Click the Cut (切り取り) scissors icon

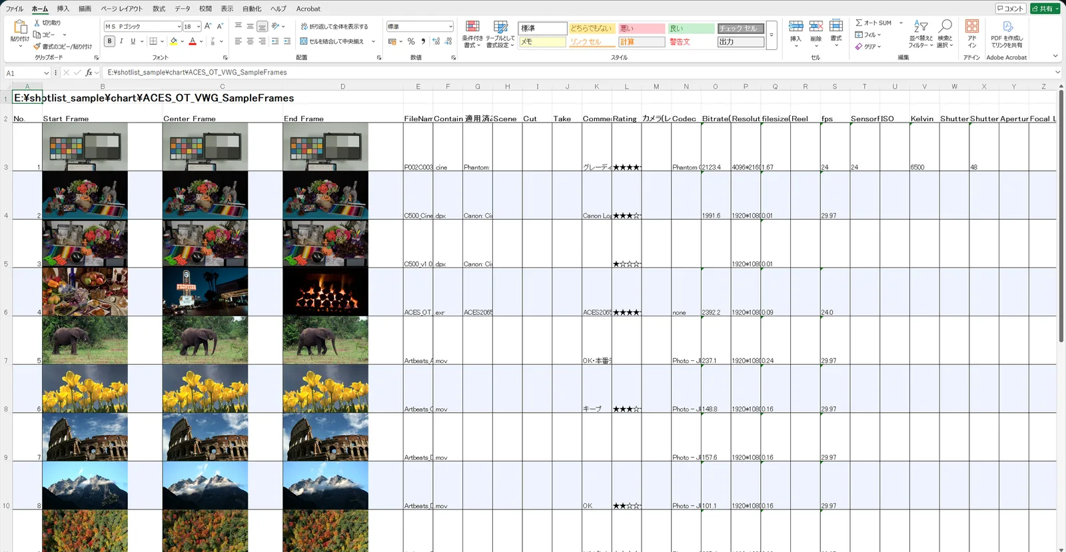click(x=37, y=23)
